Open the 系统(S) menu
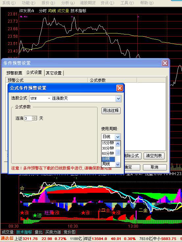This screenshot has height=242, width=182. pos(9,3)
